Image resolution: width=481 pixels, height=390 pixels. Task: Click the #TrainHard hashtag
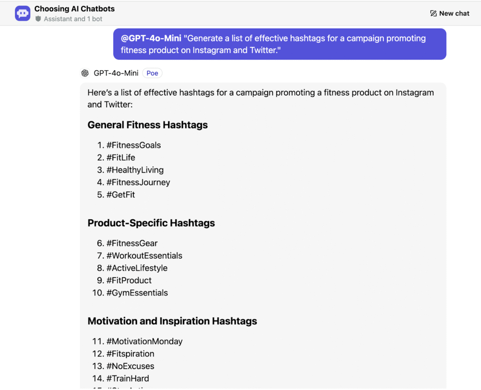128,379
